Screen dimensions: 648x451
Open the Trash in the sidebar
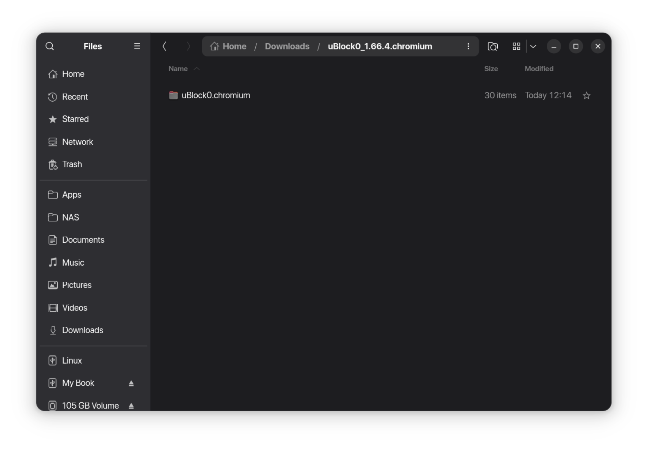(x=93, y=164)
